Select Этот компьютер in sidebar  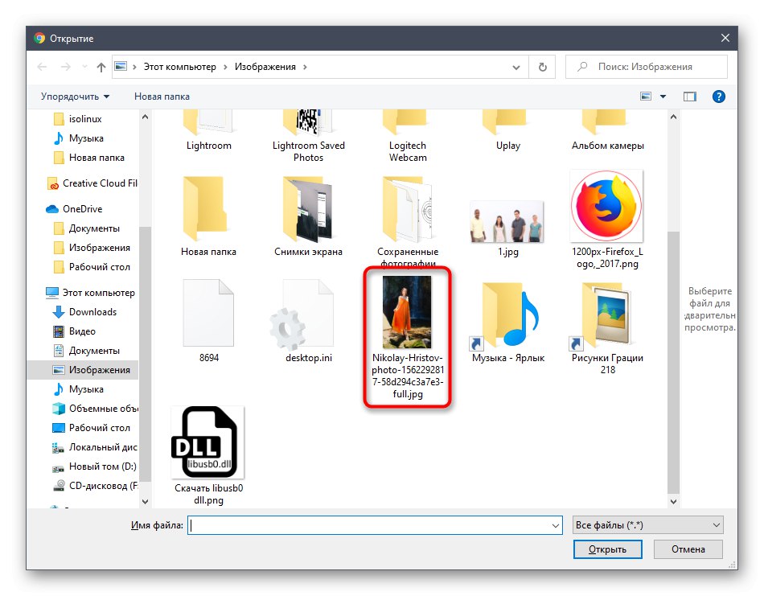tap(90, 293)
